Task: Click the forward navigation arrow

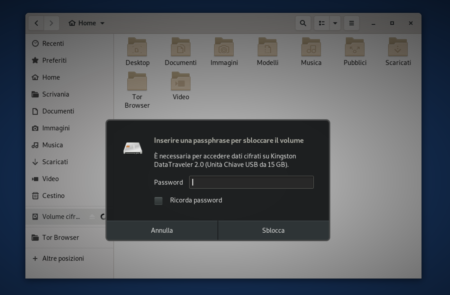Action: (51, 23)
